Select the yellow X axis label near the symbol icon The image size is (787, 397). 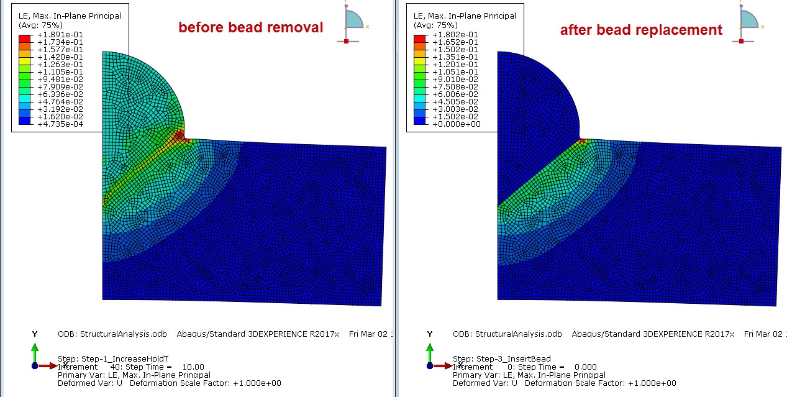368,27
